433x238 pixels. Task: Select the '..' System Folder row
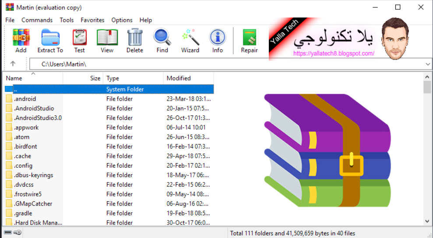click(x=109, y=89)
